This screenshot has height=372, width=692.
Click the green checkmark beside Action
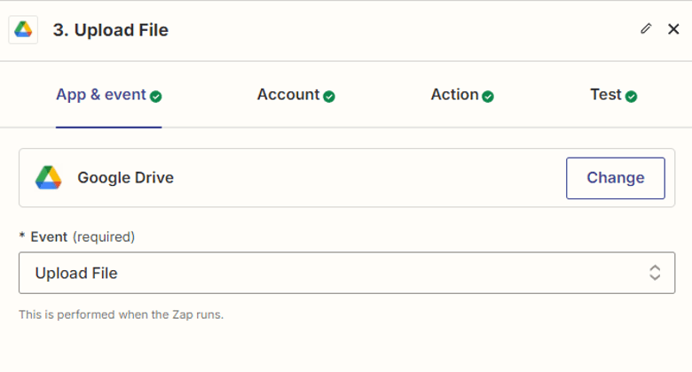[488, 97]
